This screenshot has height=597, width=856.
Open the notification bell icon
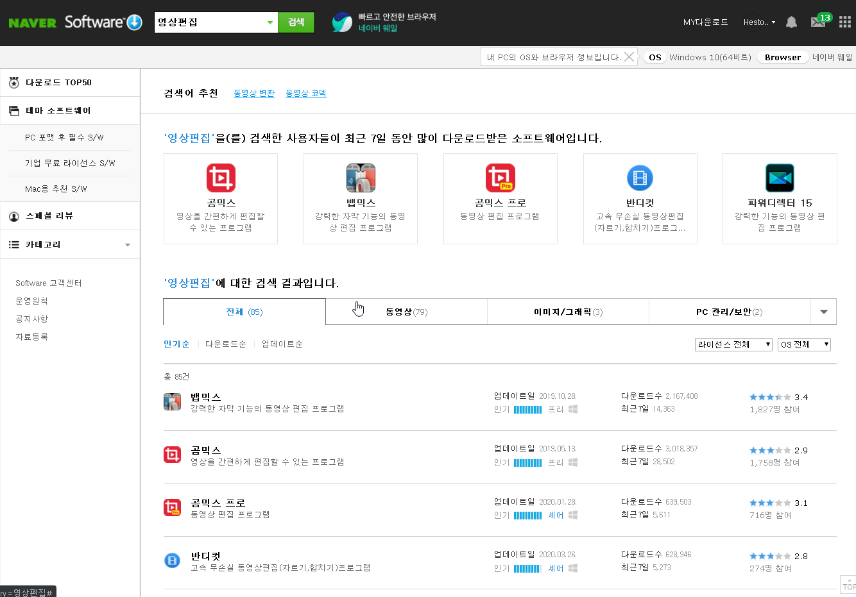coord(791,22)
